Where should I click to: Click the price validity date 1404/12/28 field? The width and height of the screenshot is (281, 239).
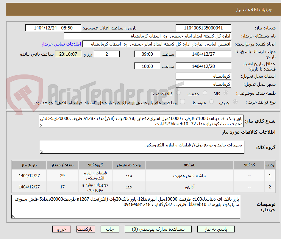point(203,66)
